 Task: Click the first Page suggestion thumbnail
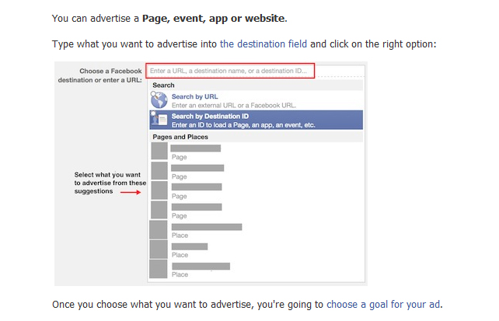159,152
